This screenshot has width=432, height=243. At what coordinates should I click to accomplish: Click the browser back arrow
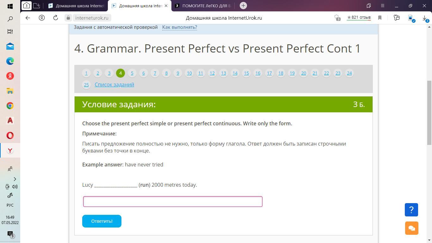pyautogui.click(x=28, y=18)
